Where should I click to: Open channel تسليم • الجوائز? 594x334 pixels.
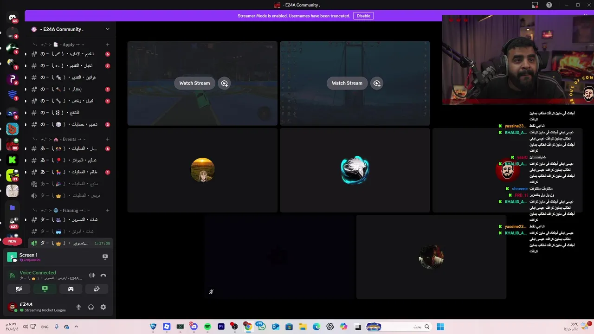pos(71,160)
